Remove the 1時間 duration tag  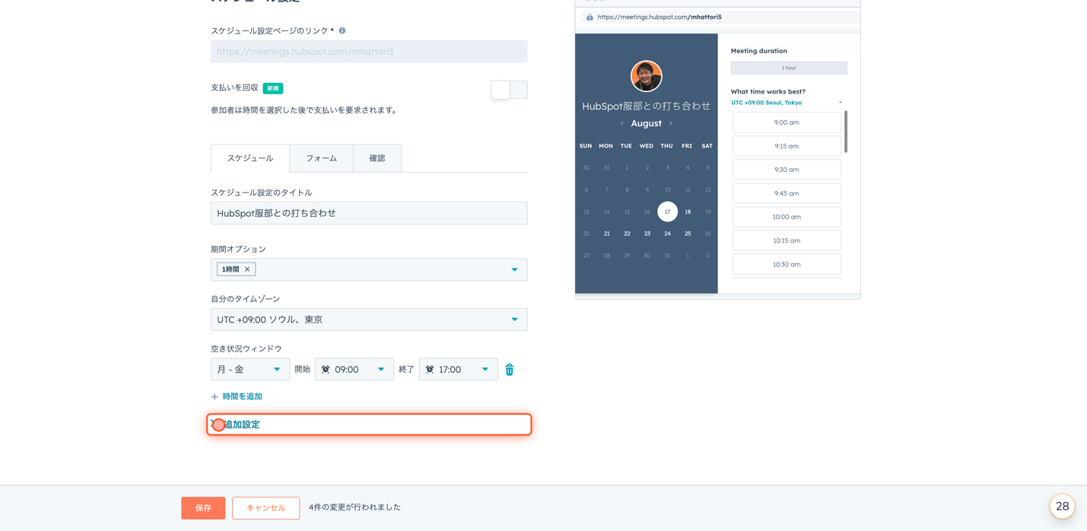click(x=247, y=269)
